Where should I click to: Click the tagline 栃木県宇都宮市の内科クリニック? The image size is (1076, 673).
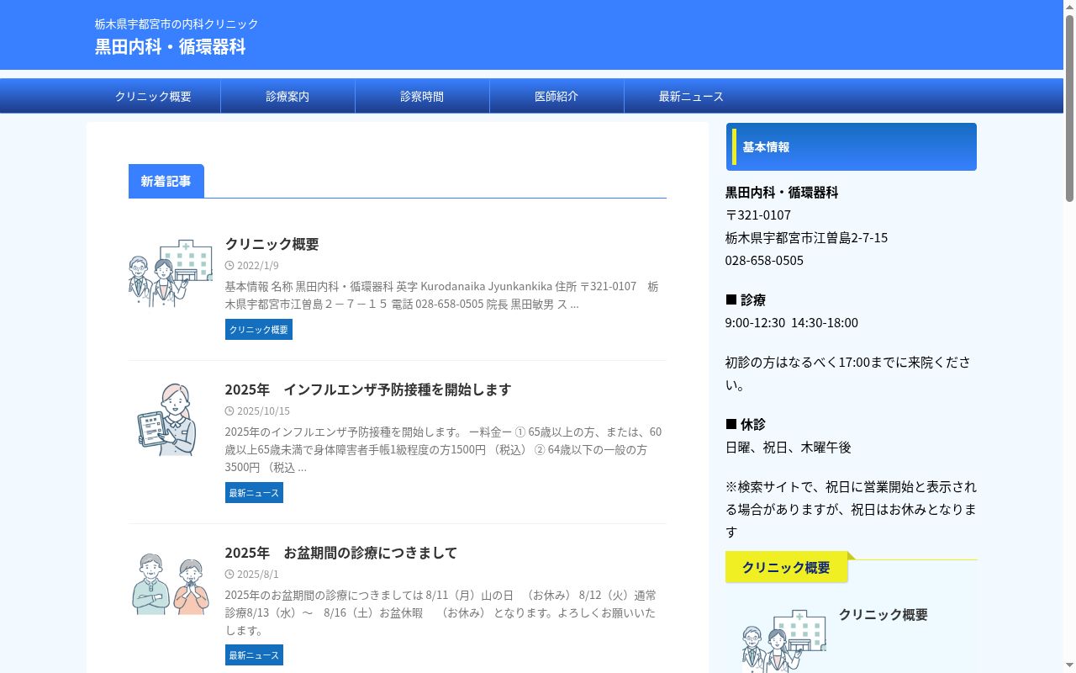coord(177,24)
